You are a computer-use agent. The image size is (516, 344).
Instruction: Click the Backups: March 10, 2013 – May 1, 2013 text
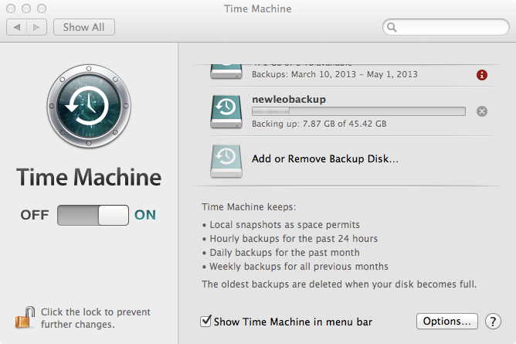tap(334, 74)
